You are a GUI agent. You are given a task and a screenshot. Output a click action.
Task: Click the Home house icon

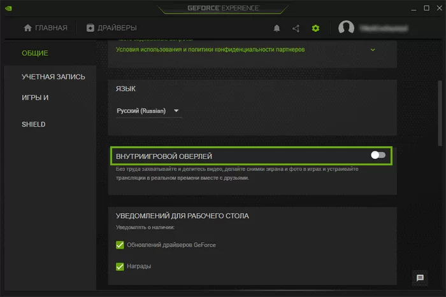point(27,28)
